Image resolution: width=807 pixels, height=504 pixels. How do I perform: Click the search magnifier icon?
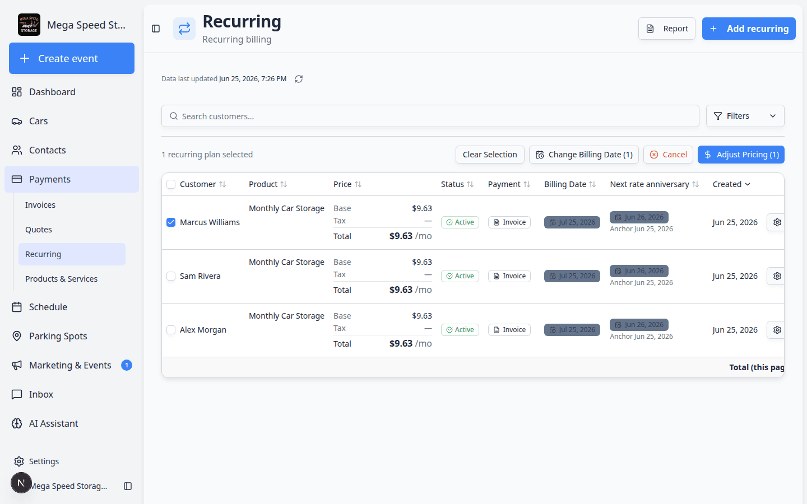(x=174, y=116)
